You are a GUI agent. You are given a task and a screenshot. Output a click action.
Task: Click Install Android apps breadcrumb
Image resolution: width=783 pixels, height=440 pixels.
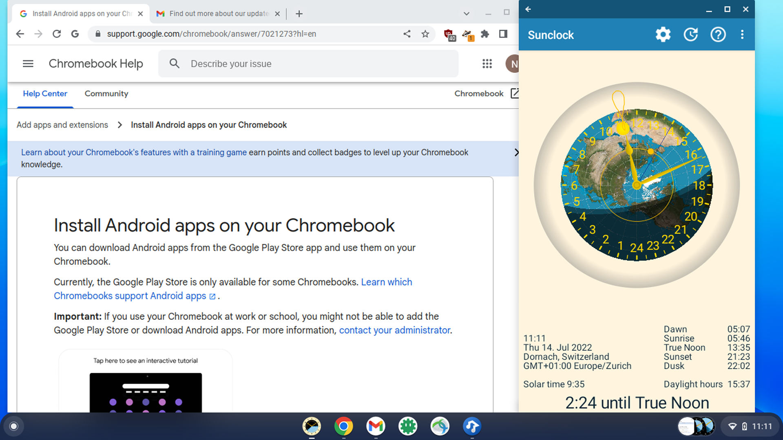pyautogui.click(x=209, y=125)
